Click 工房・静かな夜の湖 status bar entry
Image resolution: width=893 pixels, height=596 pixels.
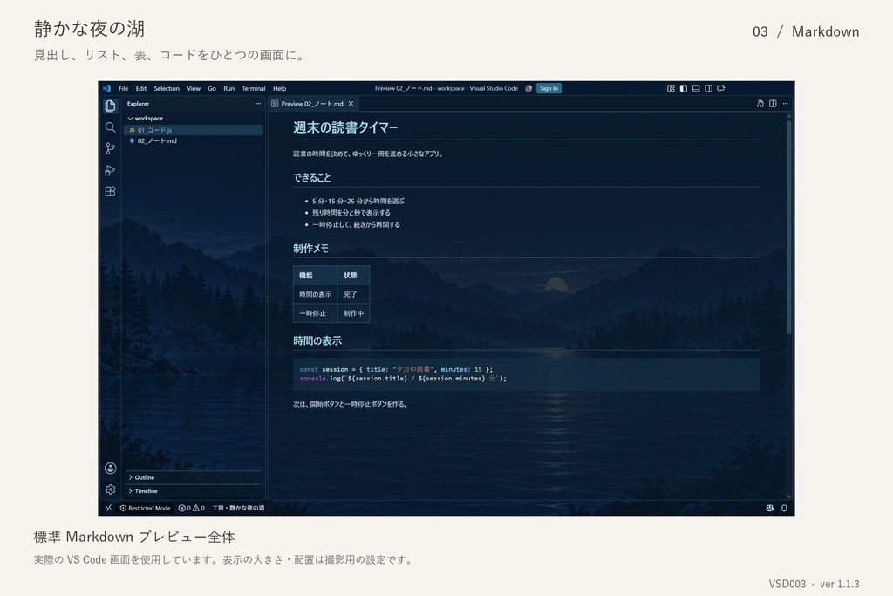(238, 508)
